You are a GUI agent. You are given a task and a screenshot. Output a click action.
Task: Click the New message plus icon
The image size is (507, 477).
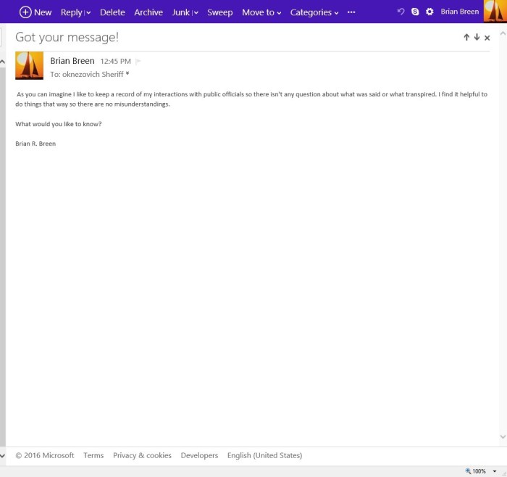[25, 12]
